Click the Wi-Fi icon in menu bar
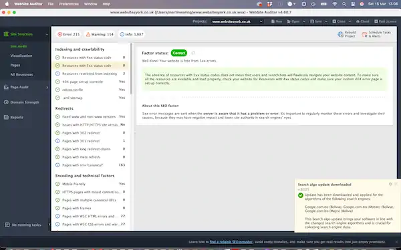This screenshot has width=401, height=250. point(335,4)
